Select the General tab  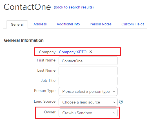[17, 25]
